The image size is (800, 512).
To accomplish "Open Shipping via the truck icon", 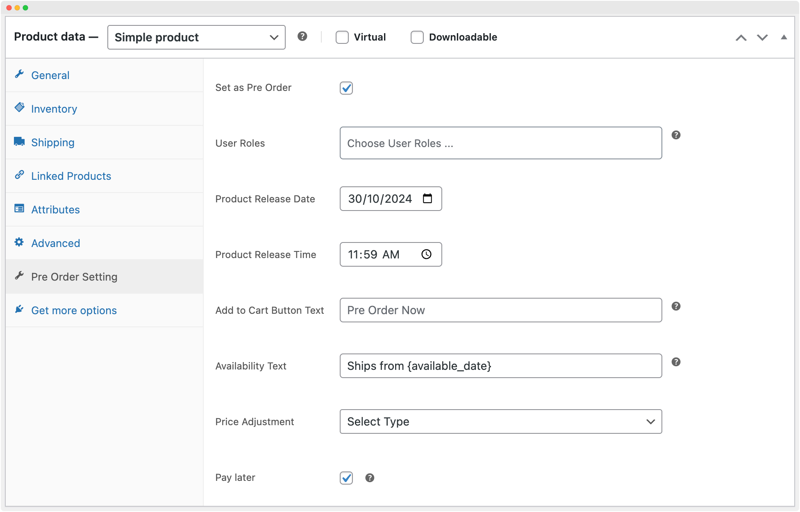I will tap(19, 141).
